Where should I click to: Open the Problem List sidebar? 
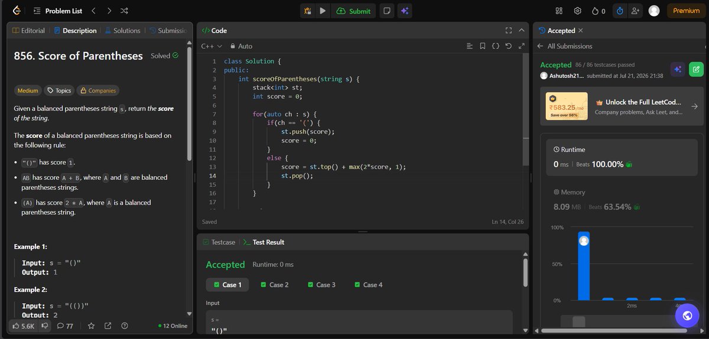tap(58, 11)
